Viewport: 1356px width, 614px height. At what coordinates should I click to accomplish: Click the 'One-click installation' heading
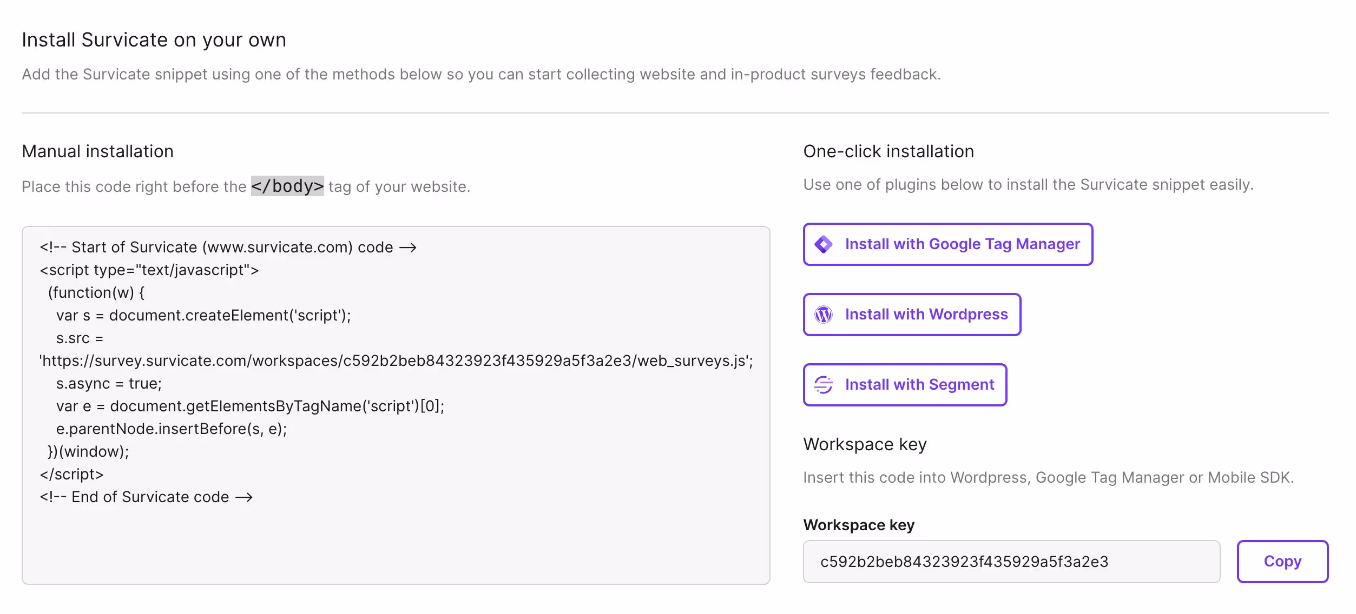888,151
